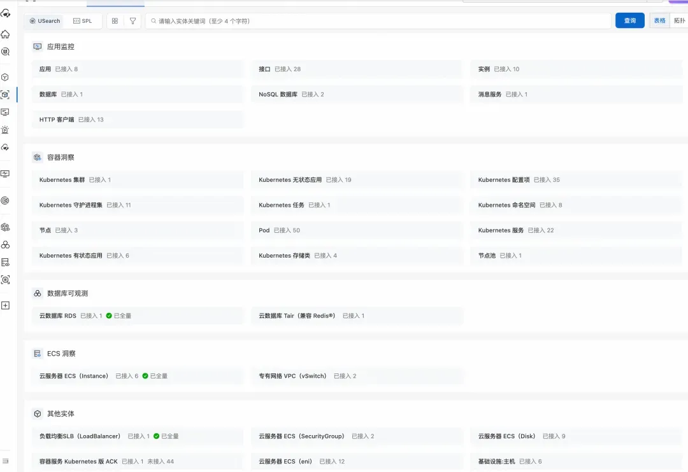Screen dimensions: 688x472
Task: Open the sidebar ECS server icon
Action: (x=5, y=262)
